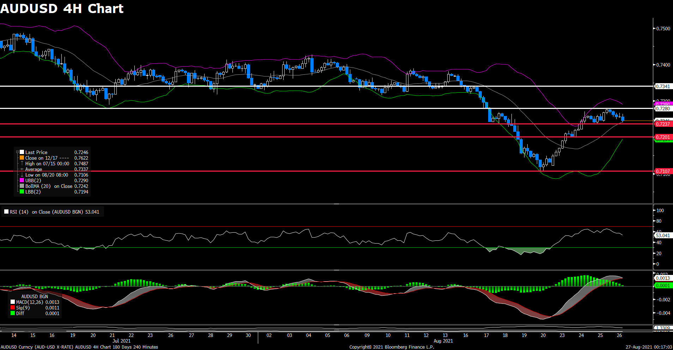Click the green 0.0001 Diff value tag
Screen dimensions: 673x350
point(663,285)
